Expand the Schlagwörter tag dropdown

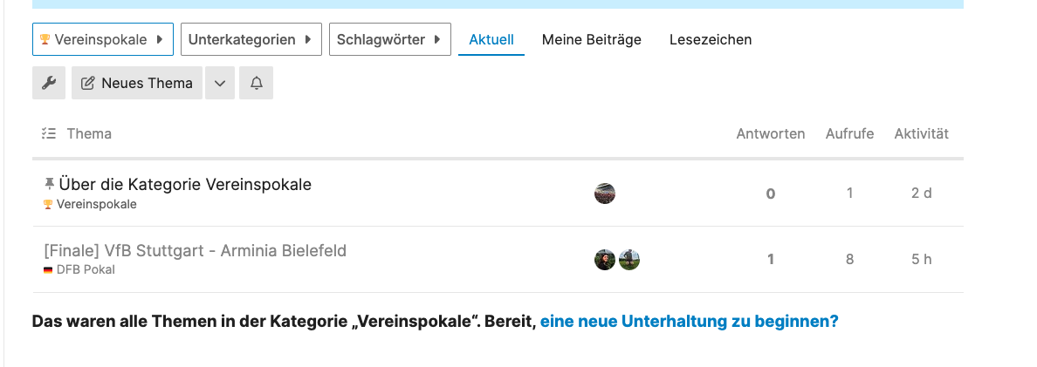coord(390,39)
